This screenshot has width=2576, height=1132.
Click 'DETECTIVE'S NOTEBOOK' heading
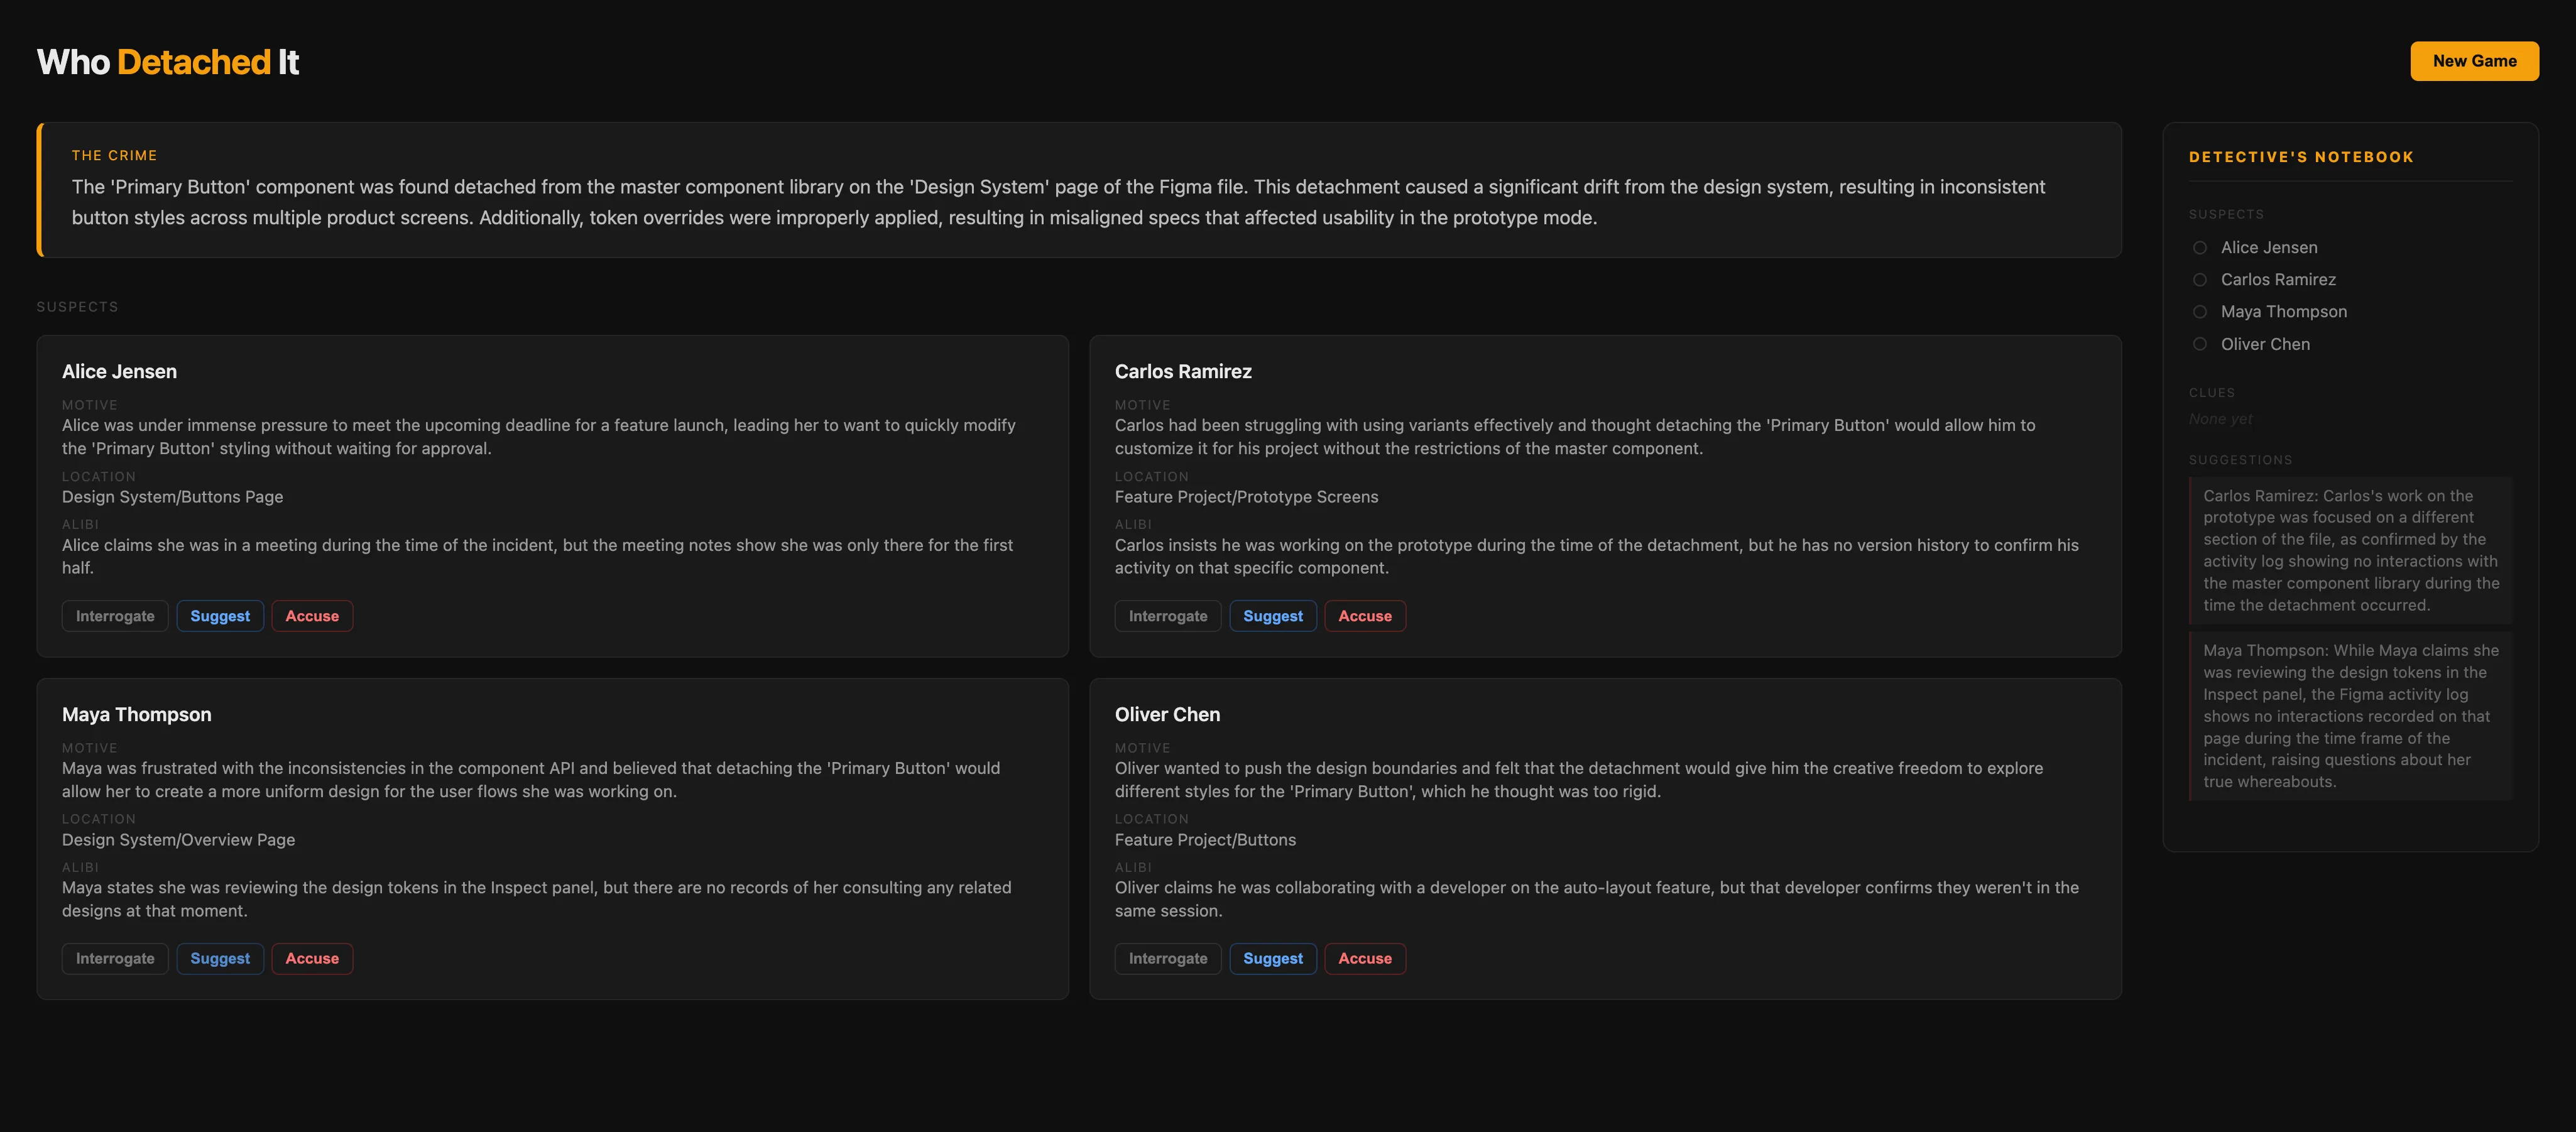point(2301,157)
